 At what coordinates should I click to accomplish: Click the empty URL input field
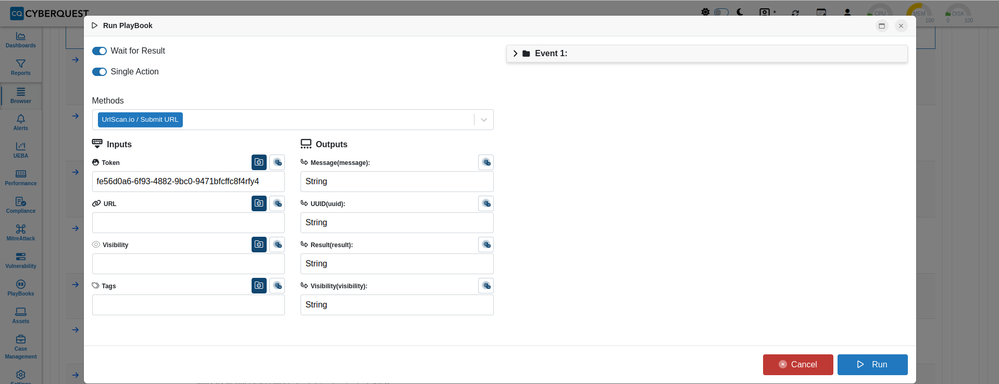click(x=189, y=223)
